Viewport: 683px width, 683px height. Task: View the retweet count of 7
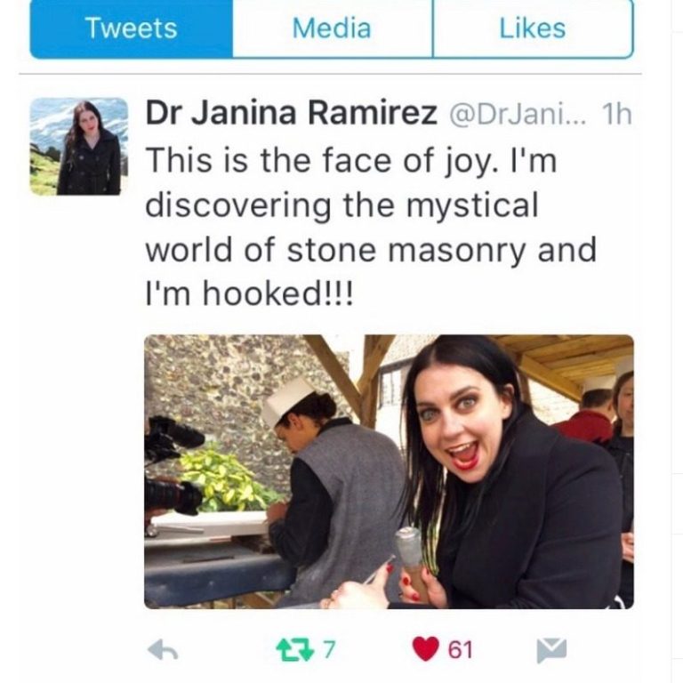coord(330,649)
